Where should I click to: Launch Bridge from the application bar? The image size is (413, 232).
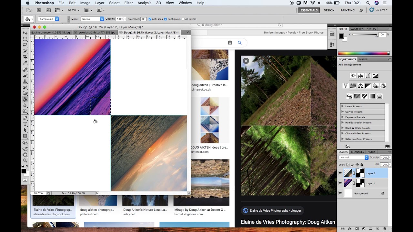coord(39,10)
